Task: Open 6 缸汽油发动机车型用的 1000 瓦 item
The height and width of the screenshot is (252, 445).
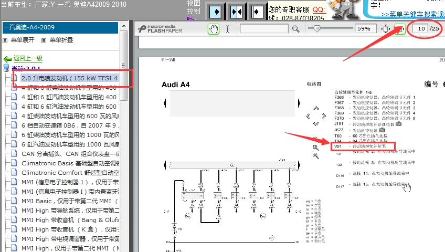Action: (x=70, y=144)
